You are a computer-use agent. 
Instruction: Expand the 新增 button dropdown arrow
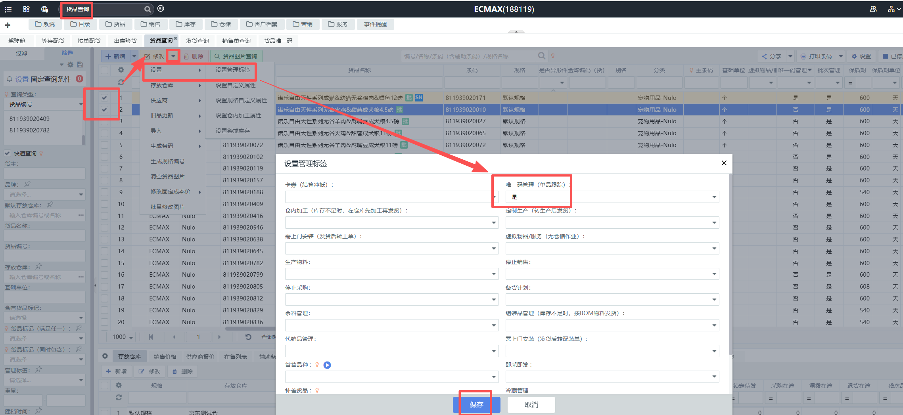point(134,56)
